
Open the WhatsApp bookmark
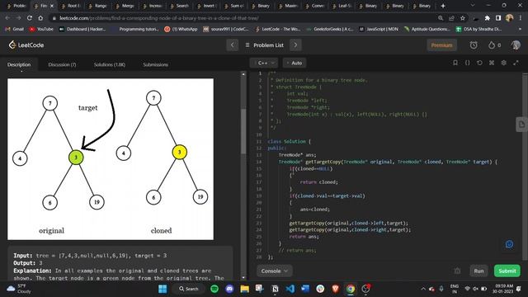[181, 30]
